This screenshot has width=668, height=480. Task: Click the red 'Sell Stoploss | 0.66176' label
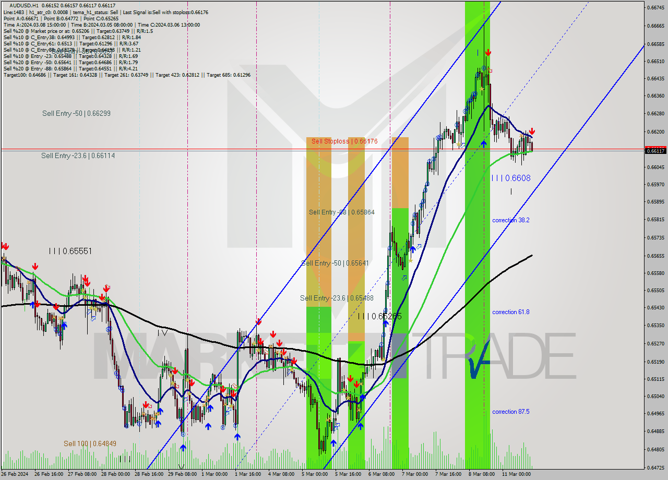pyautogui.click(x=344, y=141)
